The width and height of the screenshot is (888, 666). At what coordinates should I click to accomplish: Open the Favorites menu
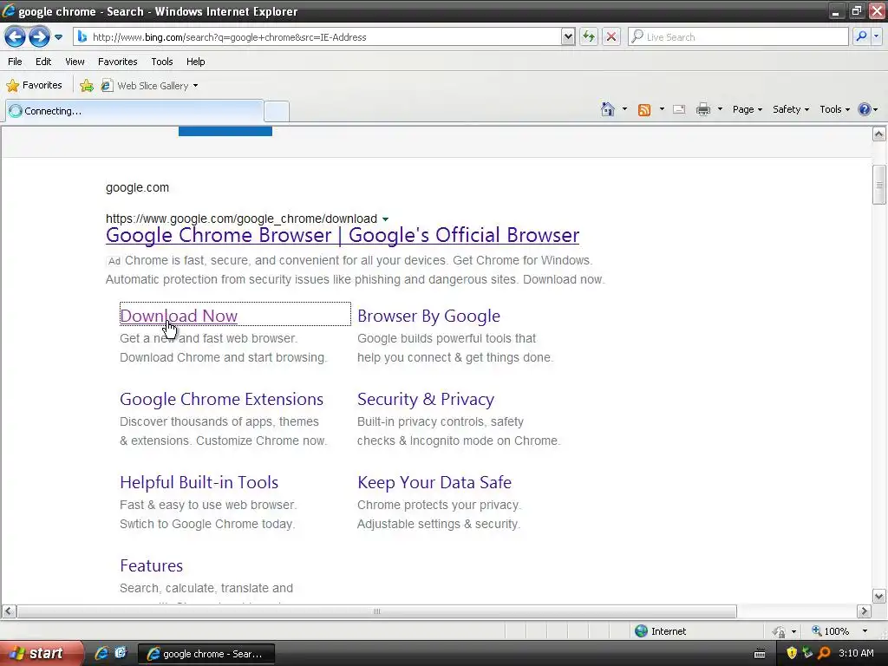(117, 62)
